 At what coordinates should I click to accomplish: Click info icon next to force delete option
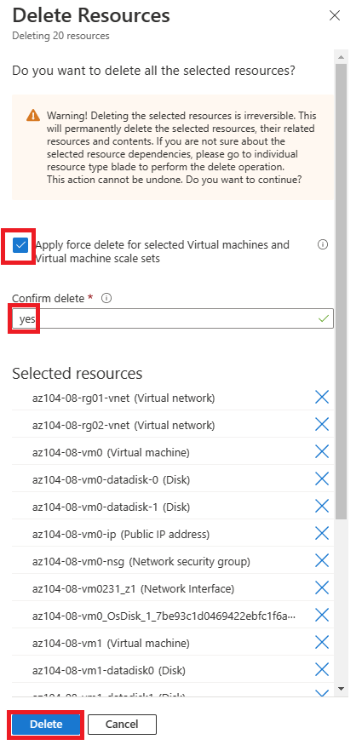tap(323, 244)
